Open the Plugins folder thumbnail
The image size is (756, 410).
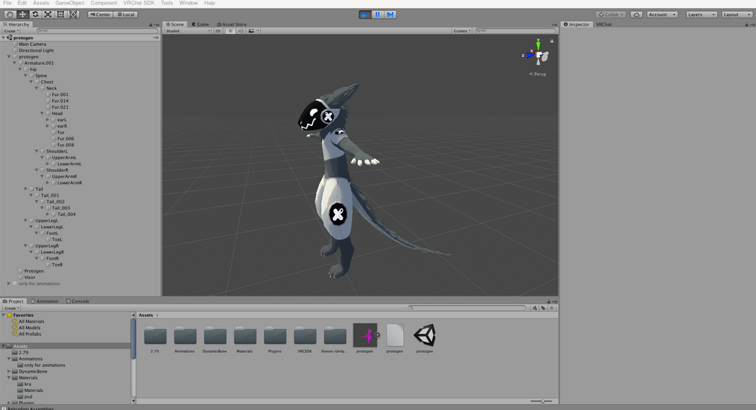click(275, 336)
